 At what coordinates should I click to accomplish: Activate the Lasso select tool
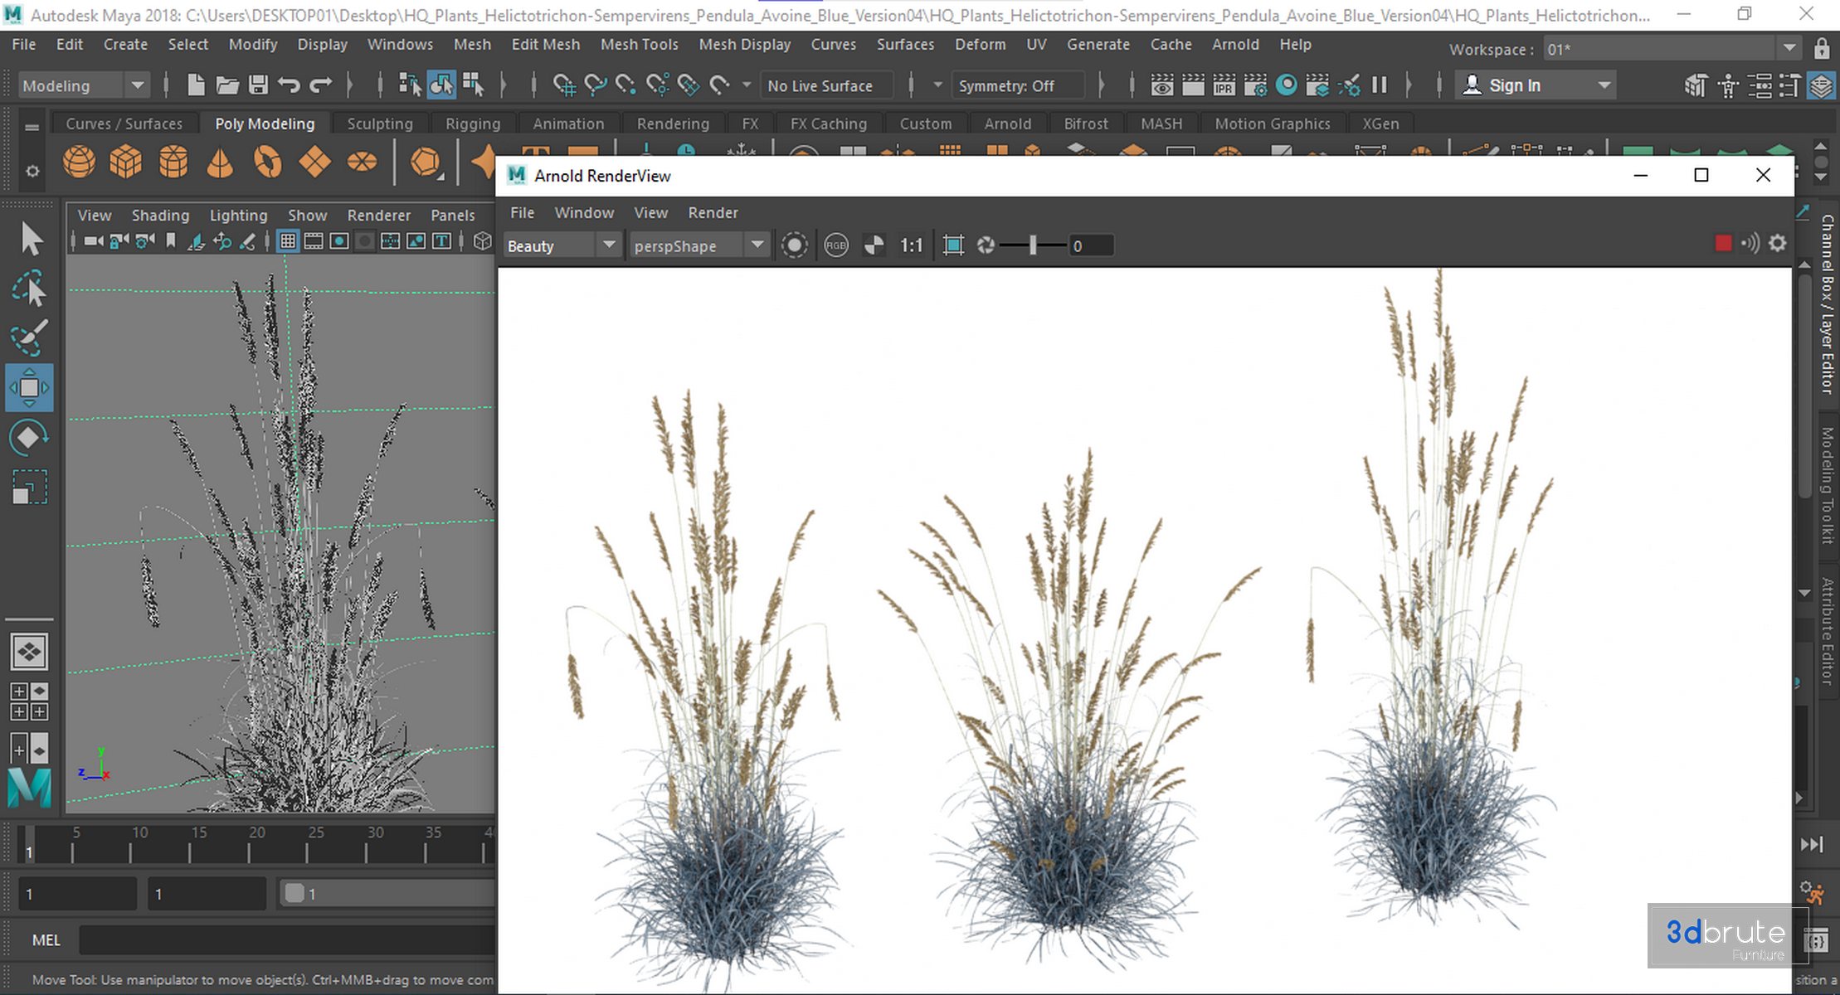(29, 289)
